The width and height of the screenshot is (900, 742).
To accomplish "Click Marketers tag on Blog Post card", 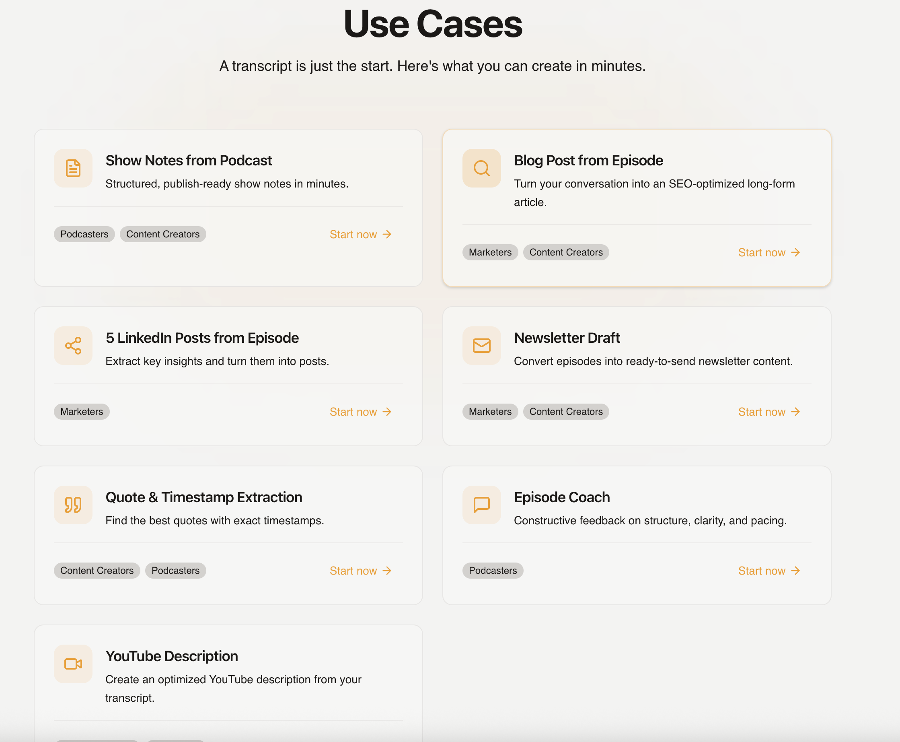I will click(490, 252).
